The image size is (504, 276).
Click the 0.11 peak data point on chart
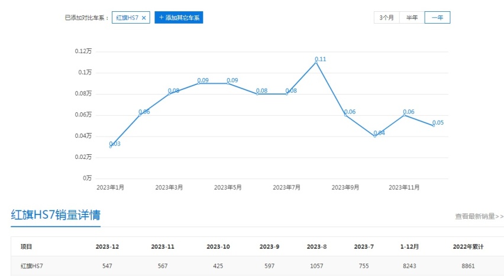[x=316, y=62]
